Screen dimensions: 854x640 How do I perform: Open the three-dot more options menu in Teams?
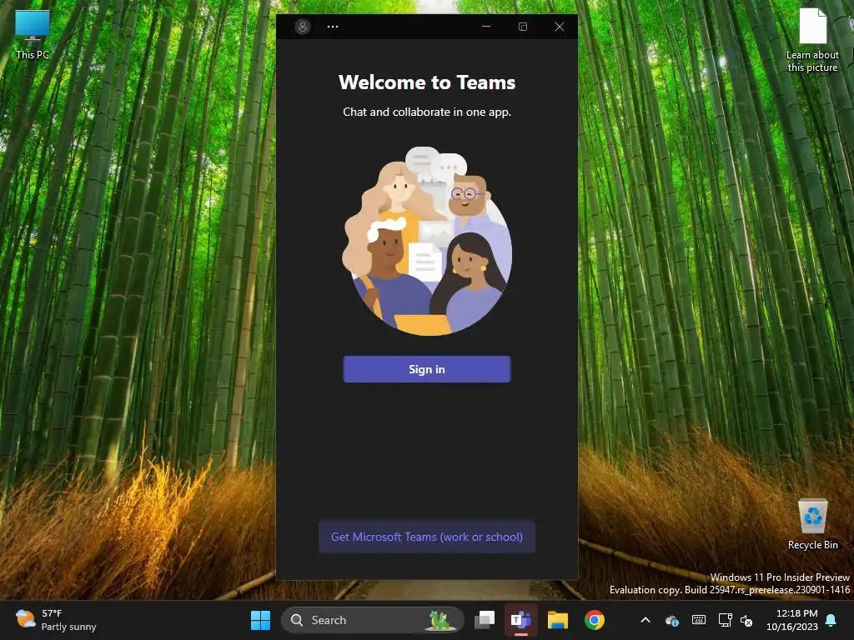[333, 26]
